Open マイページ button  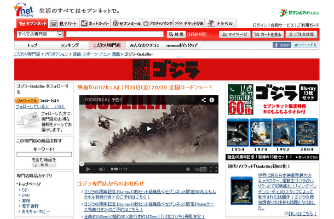click(234, 34)
